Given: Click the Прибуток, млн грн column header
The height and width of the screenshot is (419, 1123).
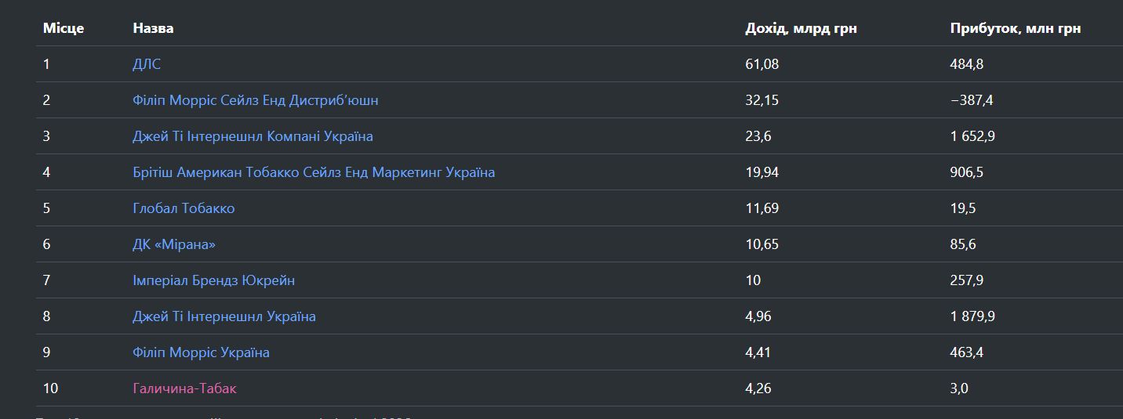Looking at the screenshot, I should click(x=1016, y=28).
